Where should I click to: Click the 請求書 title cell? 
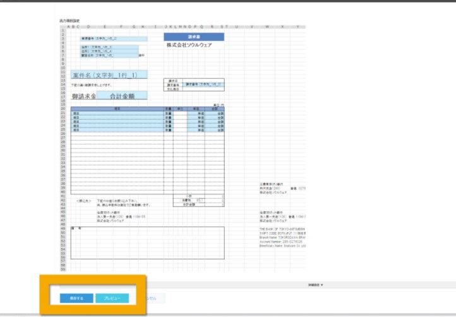[194, 37]
